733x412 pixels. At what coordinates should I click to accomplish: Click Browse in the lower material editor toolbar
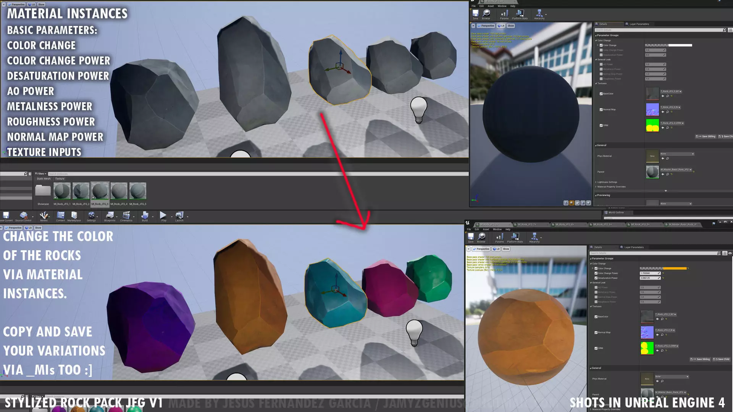(x=481, y=238)
